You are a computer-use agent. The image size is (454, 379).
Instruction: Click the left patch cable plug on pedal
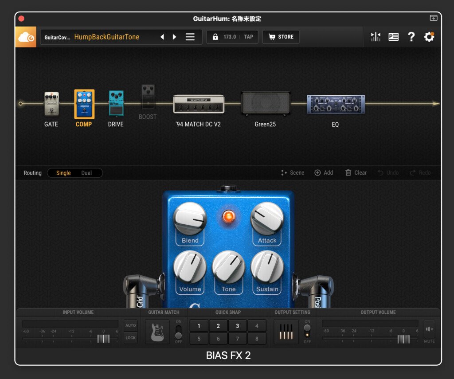pos(144,291)
